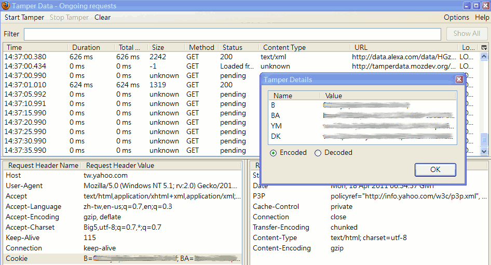Open the column picker icon

484,47
